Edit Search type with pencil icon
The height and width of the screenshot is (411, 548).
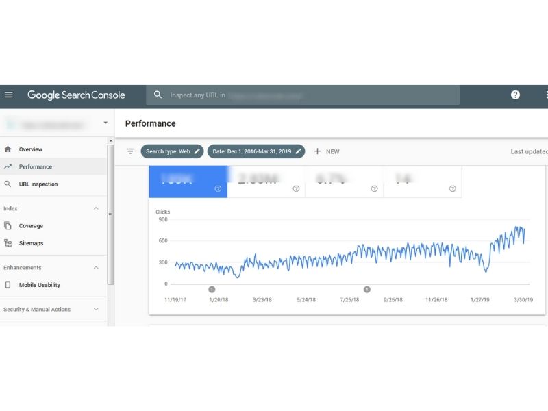point(197,151)
